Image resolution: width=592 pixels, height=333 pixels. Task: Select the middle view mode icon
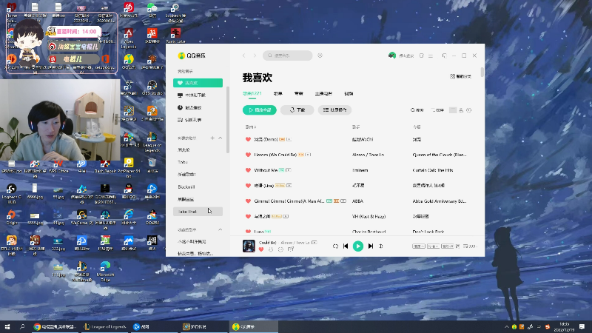click(x=461, y=110)
